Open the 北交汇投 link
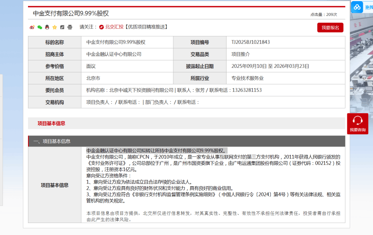This screenshot has width=373, height=235. tap(114, 27)
